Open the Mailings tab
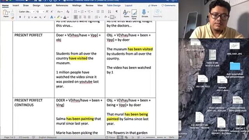Image resolution: width=249 pixels, height=140 pixels. click(77, 5)
